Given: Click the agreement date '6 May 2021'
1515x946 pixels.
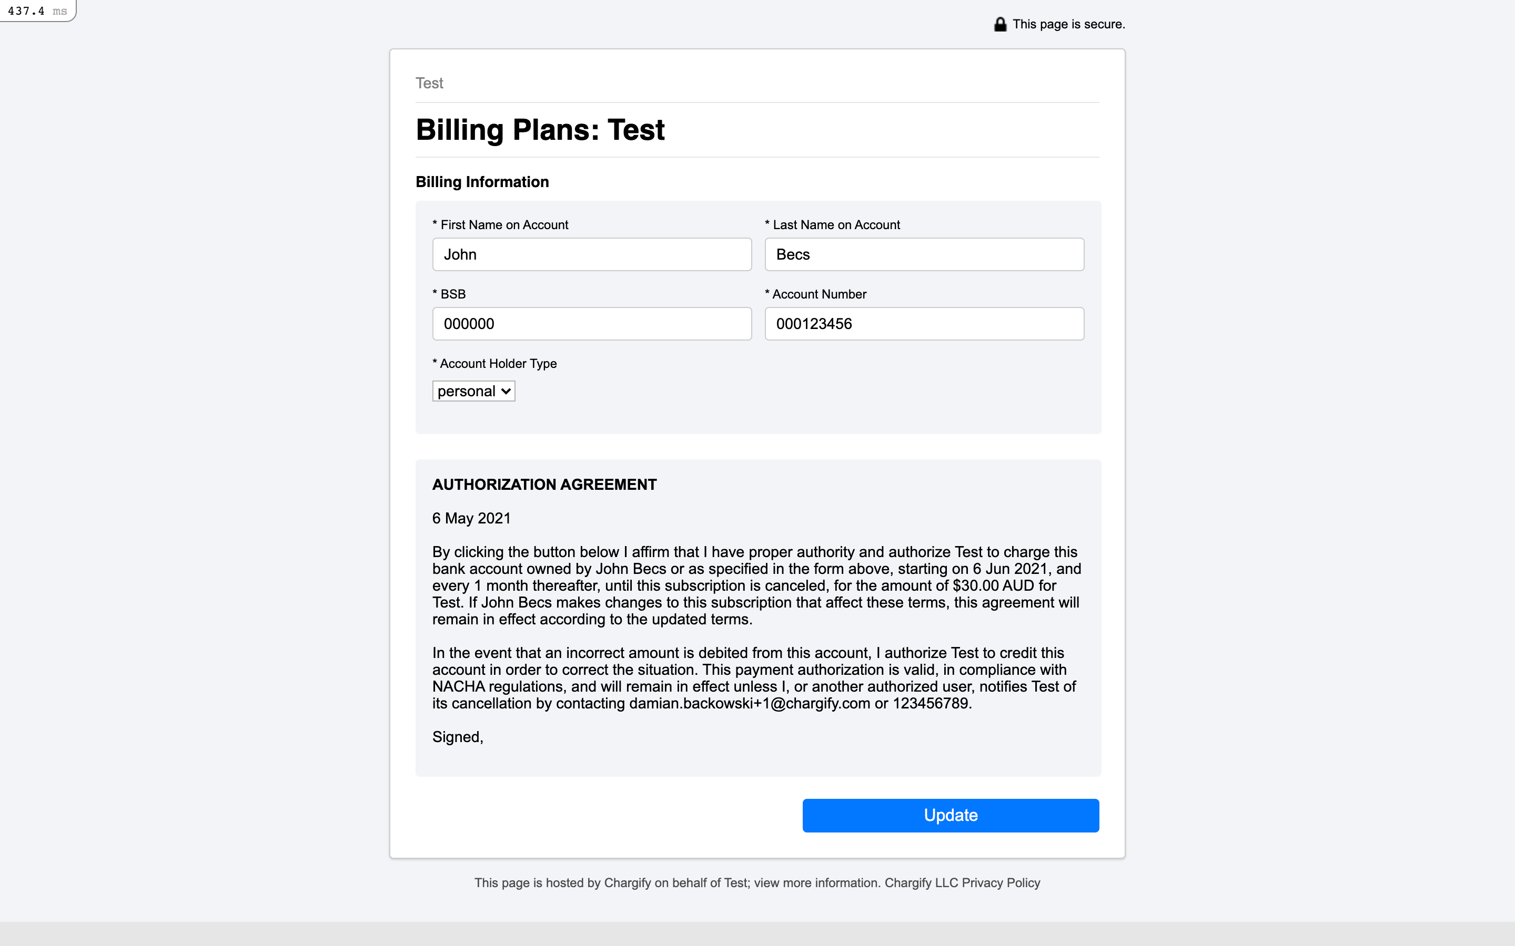Looking at the screenshot, I should [x=471, y=519].
